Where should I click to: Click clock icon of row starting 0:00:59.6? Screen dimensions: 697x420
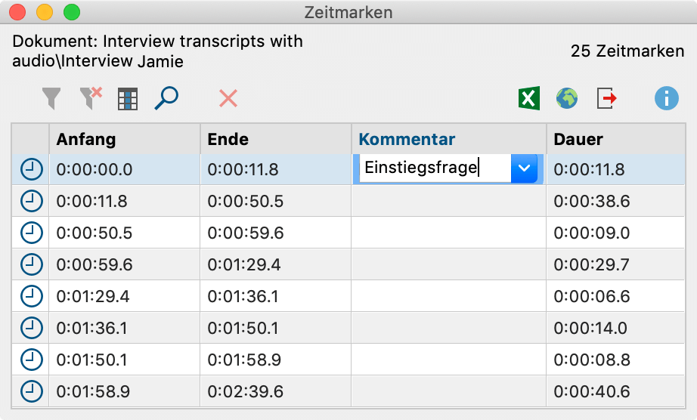coord(32,264)
